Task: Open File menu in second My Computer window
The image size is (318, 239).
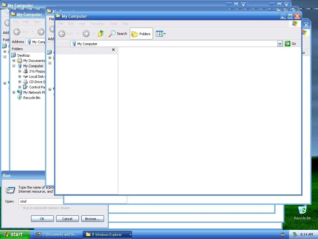Action: pos(16,22)
